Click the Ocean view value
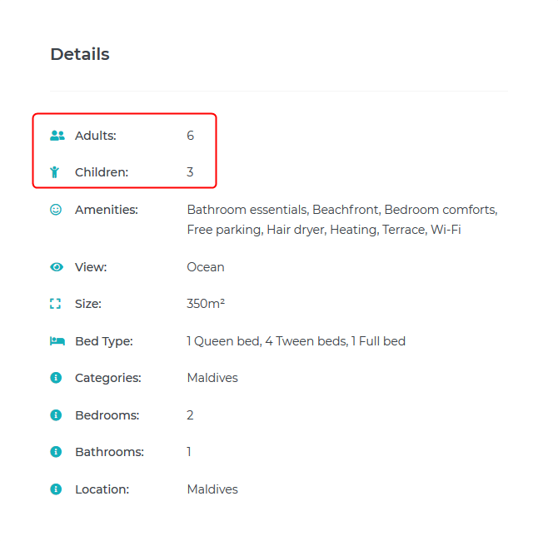This screenshot has width=558, height=541. (206, 267)
